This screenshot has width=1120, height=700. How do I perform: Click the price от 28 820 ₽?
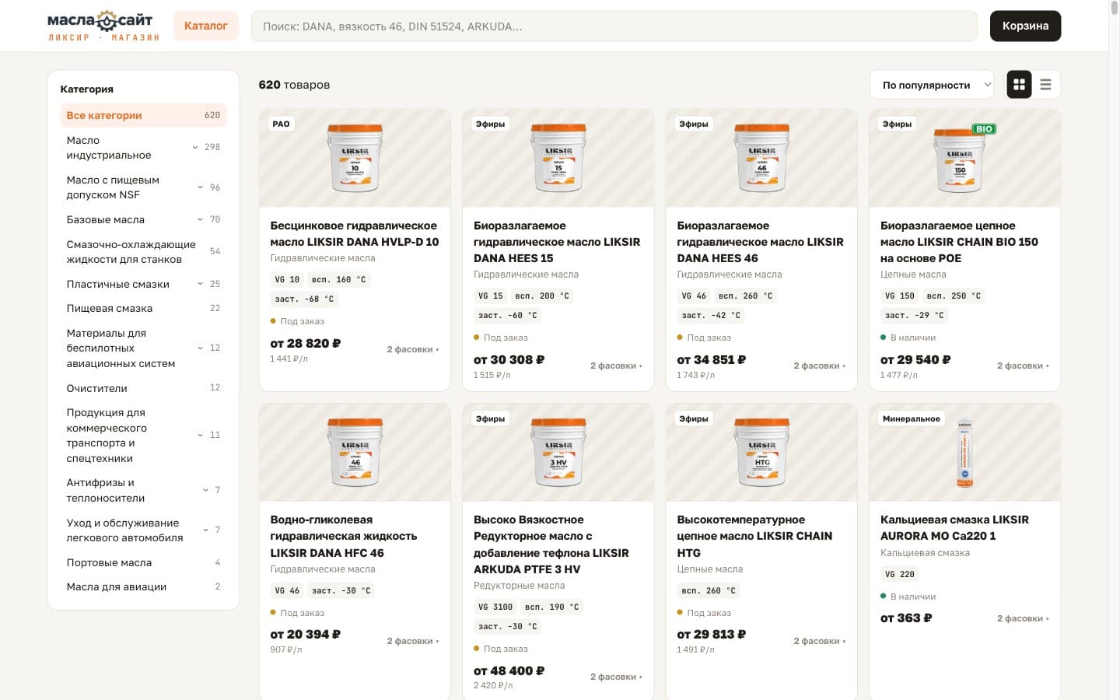pyautogui.click(x=306, y=343)
